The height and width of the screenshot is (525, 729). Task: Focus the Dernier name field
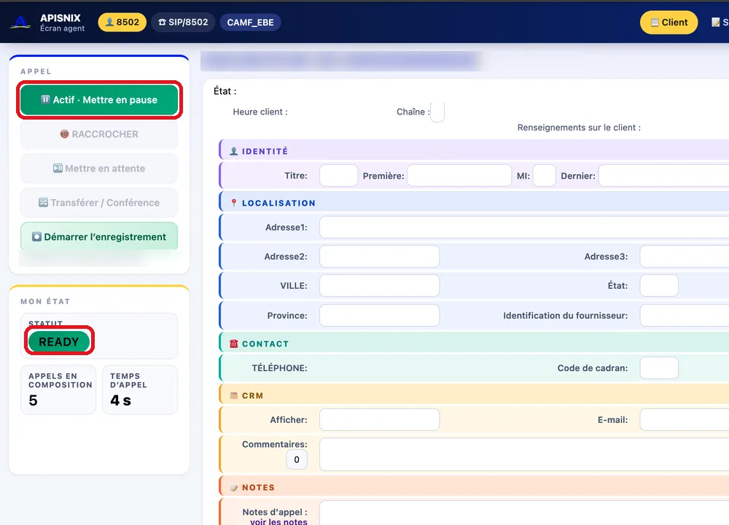tap(663, 175)
